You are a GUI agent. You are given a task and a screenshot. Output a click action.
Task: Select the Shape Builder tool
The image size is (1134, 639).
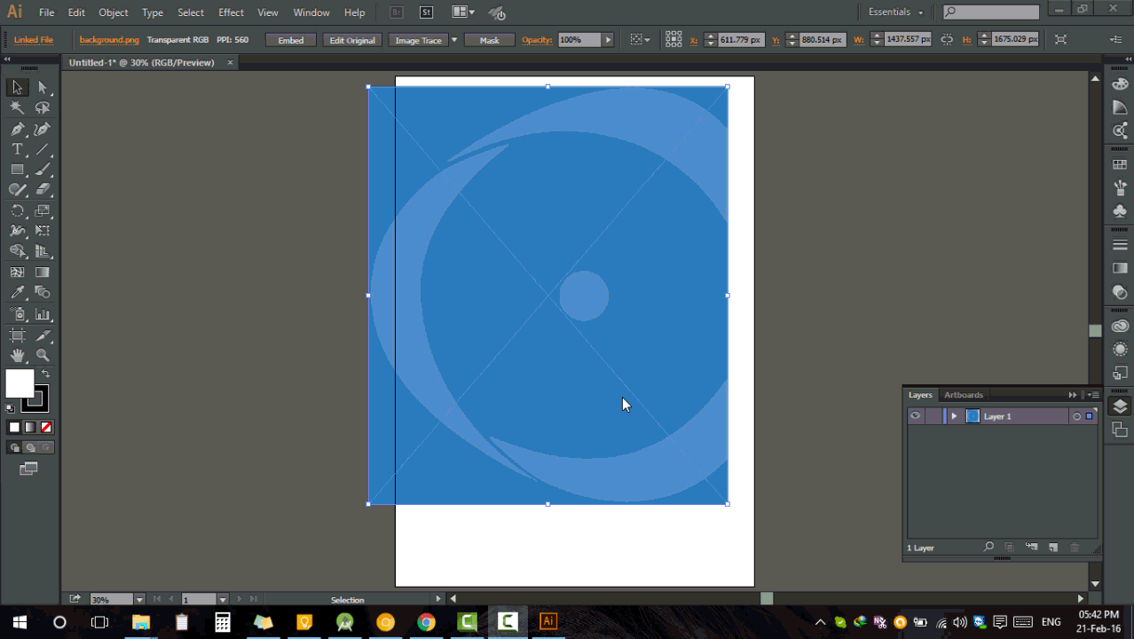click(x=17, y=251)
